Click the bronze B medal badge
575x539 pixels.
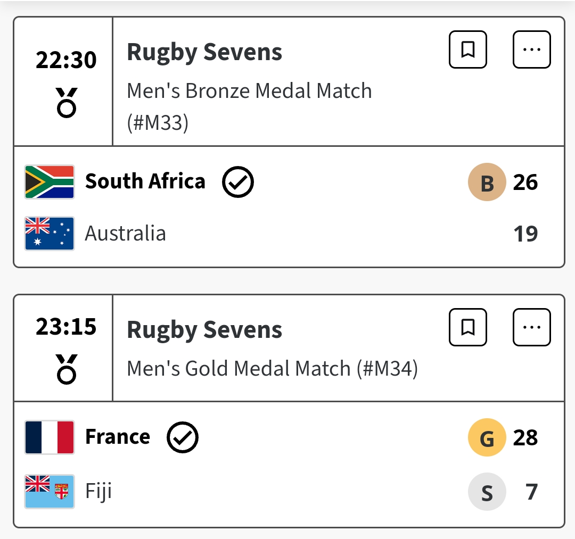tap(487, 183)
